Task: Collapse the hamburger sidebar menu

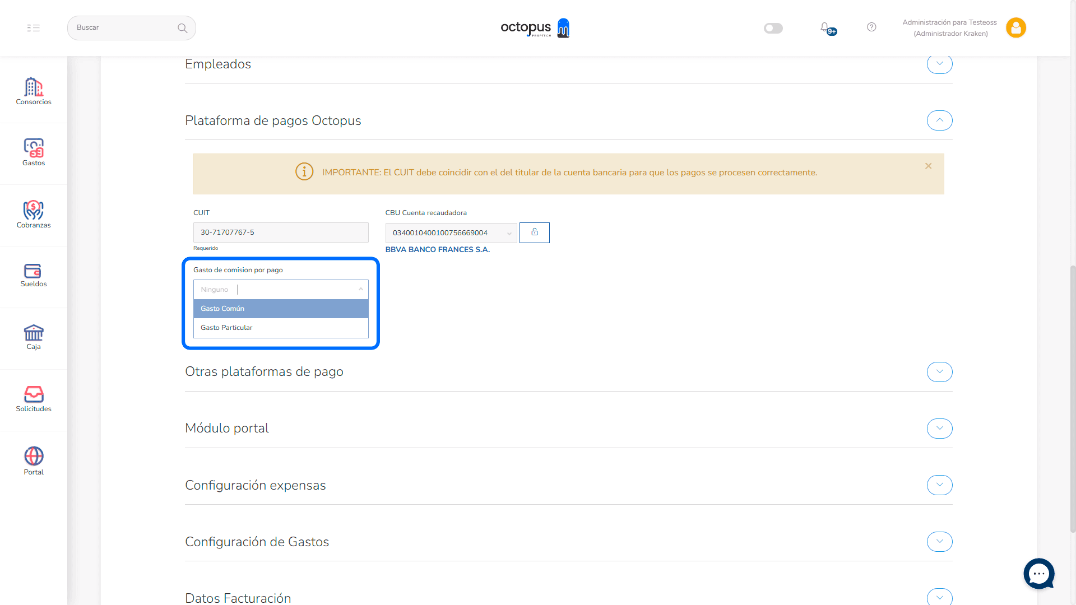Action: tap(34, 28)
